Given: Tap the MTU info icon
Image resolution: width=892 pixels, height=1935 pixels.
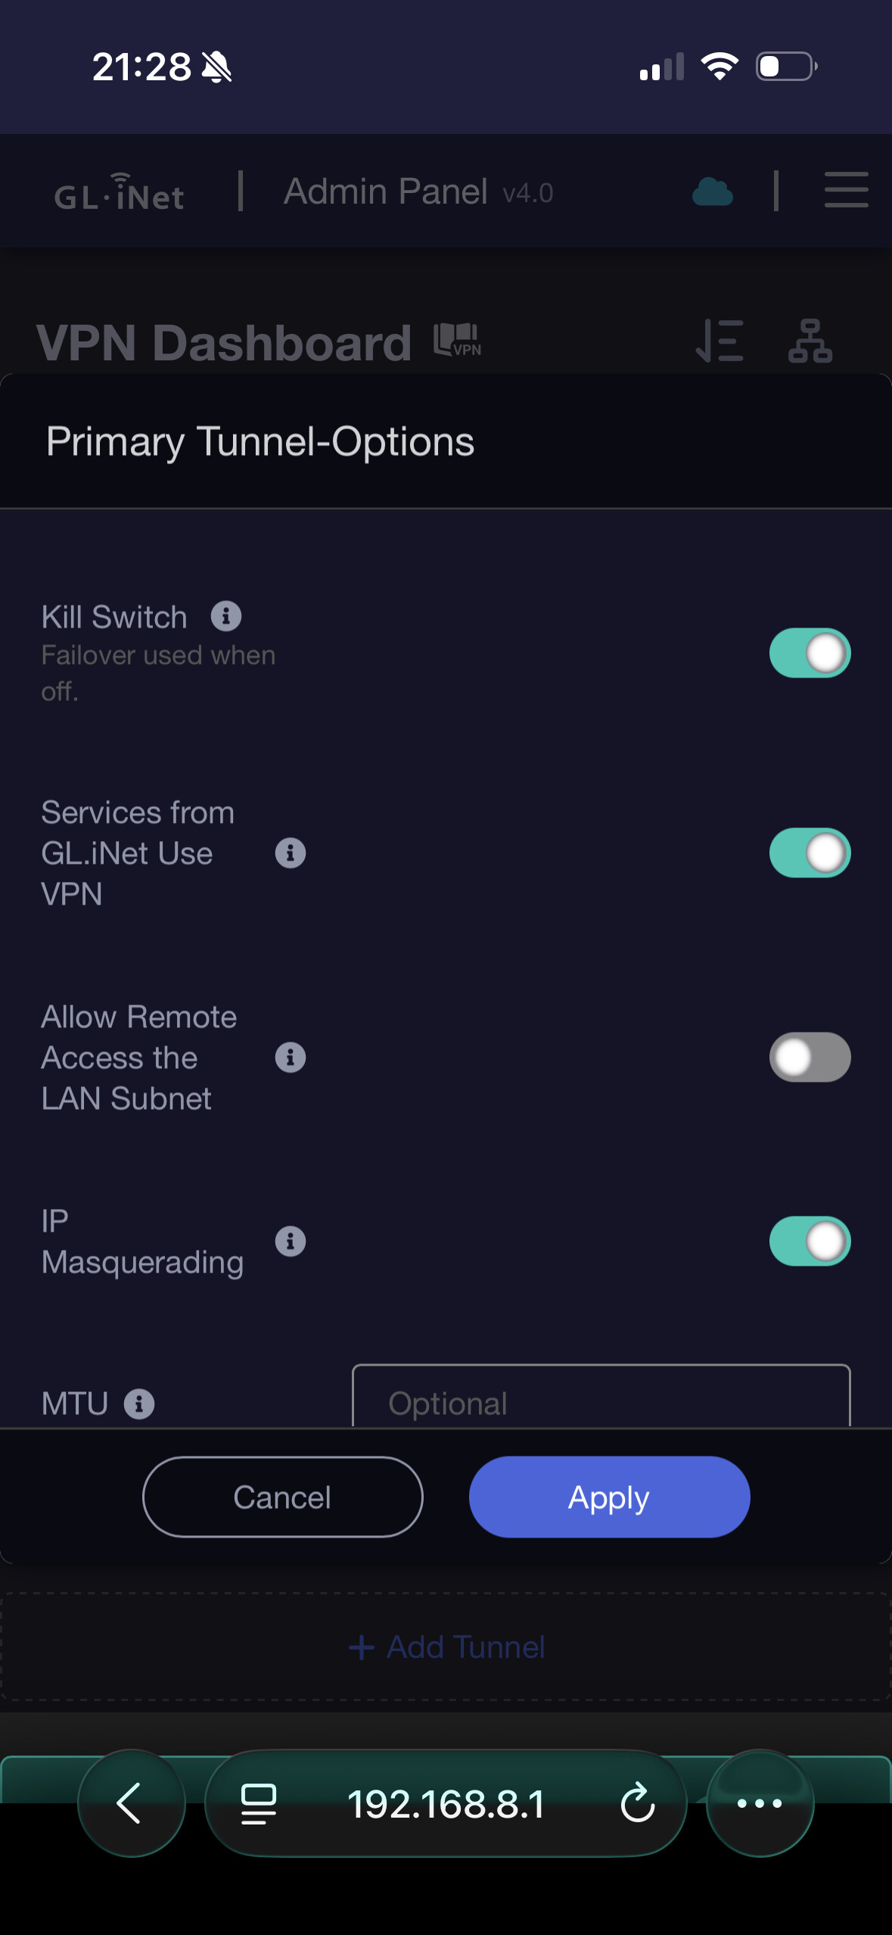Looking at the screenshot, I should coord(139,1404).
